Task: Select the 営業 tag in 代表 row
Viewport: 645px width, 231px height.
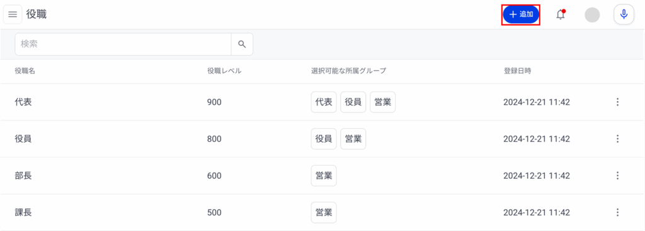Action: [x=382, y=102]
